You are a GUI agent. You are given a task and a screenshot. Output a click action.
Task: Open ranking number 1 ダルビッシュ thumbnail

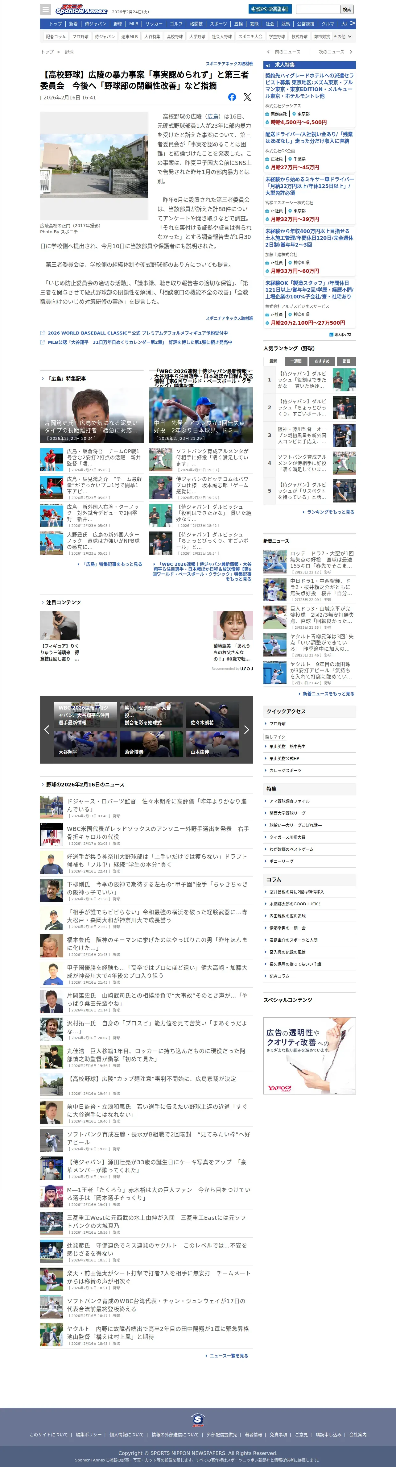(x=344, y=379)
